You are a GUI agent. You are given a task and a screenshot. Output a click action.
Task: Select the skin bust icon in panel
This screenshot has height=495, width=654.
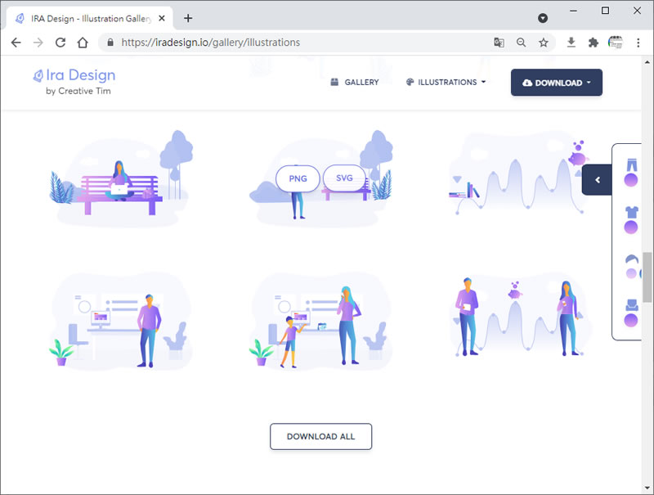632,305
